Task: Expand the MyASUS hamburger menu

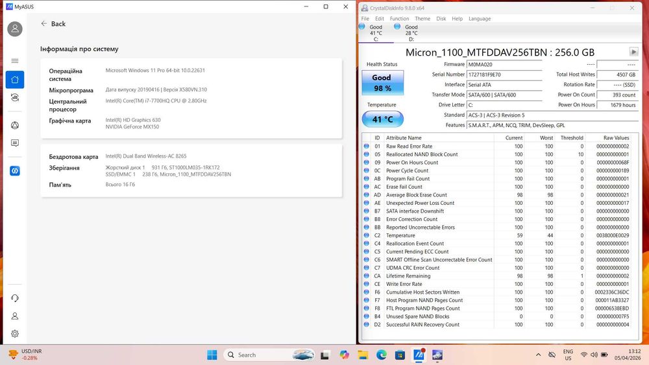Action: 15,61
